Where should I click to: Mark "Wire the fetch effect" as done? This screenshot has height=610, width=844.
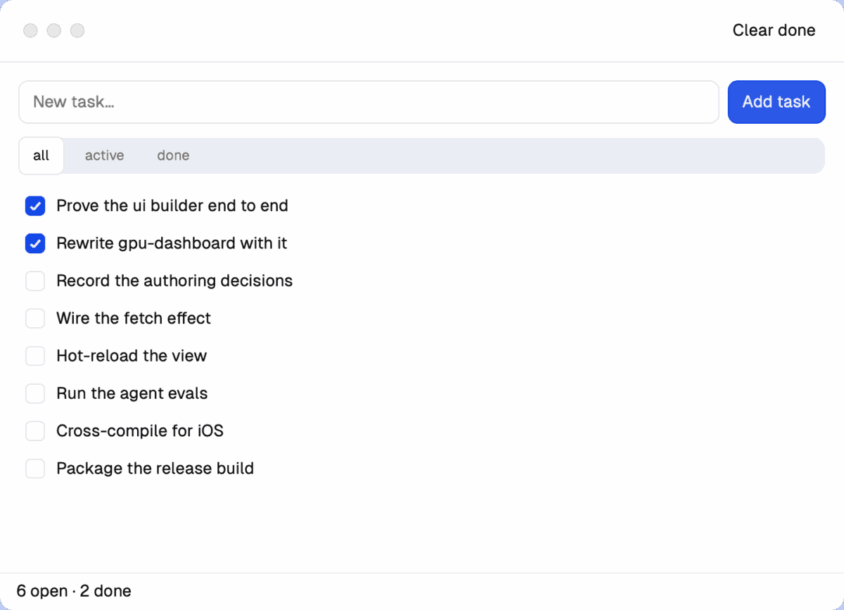[x=35, y=319]
